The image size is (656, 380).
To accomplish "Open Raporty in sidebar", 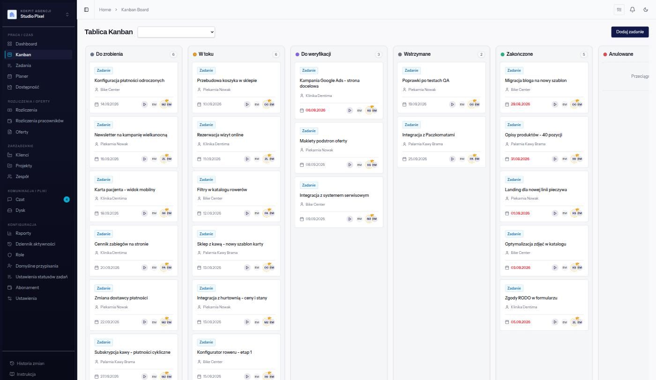I will point(38,233).
